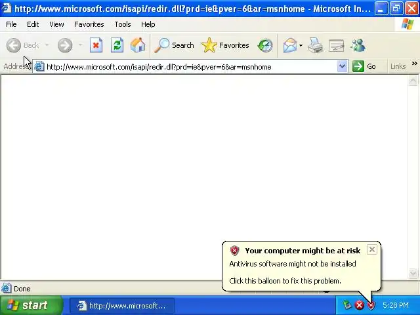Click the IE icon in status bar
The width and height of the screenshot is (420, 315).
6,289
